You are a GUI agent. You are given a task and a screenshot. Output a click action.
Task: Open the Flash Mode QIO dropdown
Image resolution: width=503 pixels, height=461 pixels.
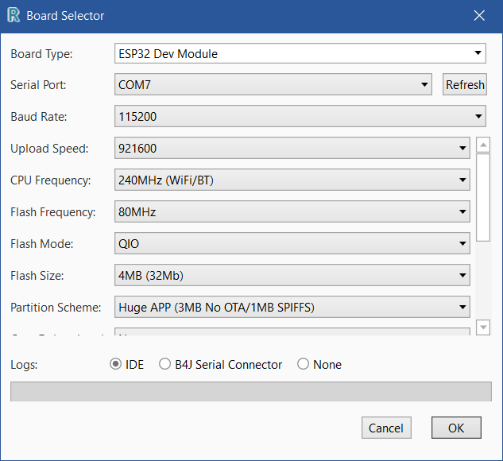point(292,244)
